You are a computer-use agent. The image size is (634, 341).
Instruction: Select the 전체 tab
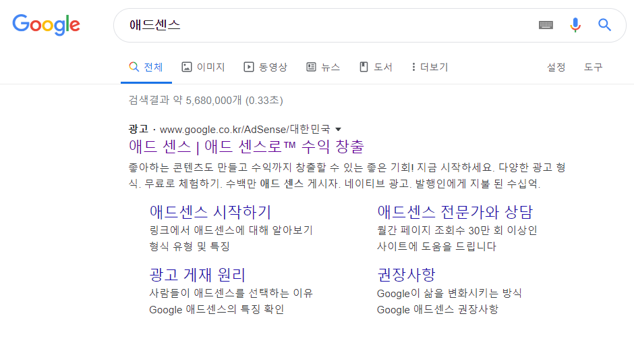(146, 67)
